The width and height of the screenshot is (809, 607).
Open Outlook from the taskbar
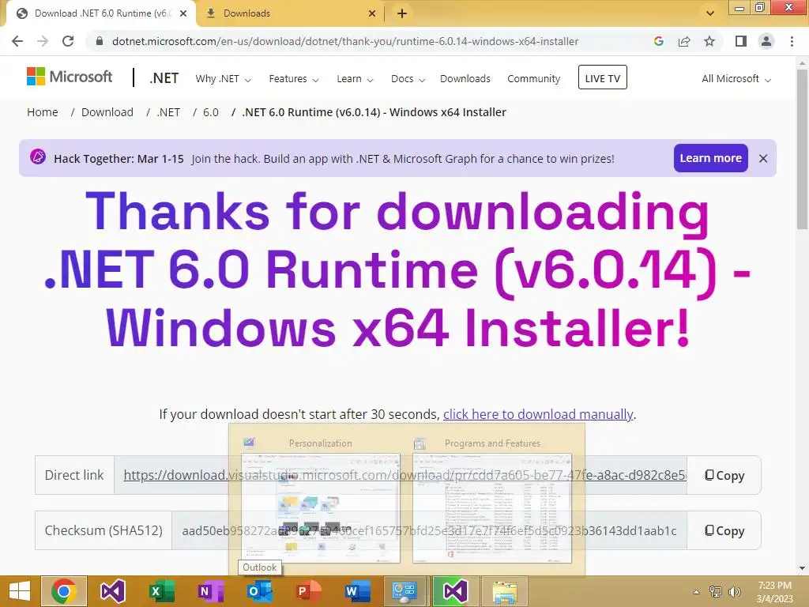[x=259, y=591]
